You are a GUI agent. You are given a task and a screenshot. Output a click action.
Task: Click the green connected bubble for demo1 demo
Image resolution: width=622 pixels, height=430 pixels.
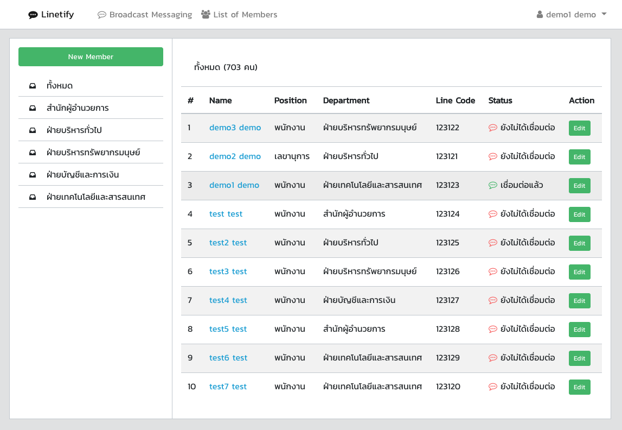(x=493, y=186)
